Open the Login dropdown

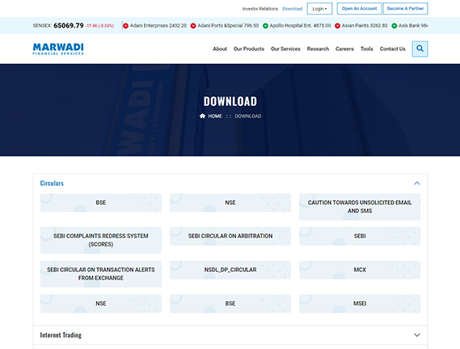point(319,9)
